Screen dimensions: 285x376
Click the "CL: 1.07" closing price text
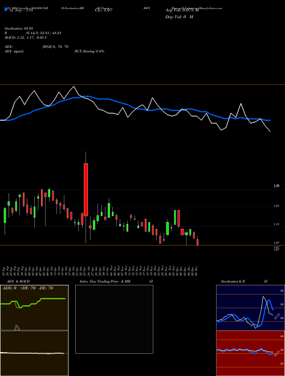pos(104,10)
